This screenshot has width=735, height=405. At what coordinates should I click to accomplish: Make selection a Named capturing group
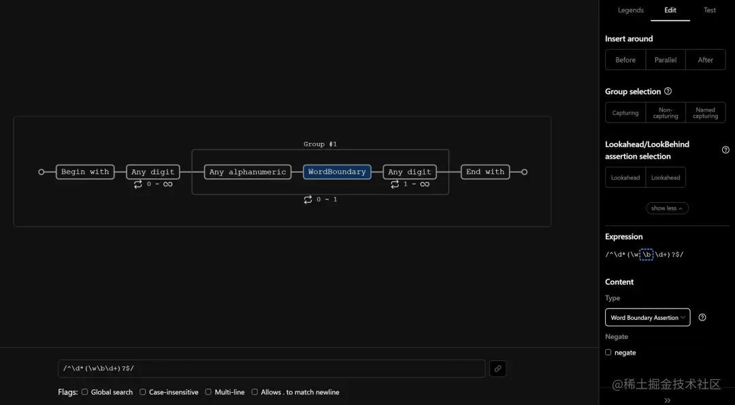point(706,113)
